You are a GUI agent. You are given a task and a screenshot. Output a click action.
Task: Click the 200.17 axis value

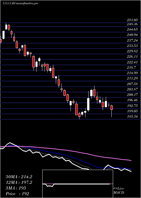point(132,94)
